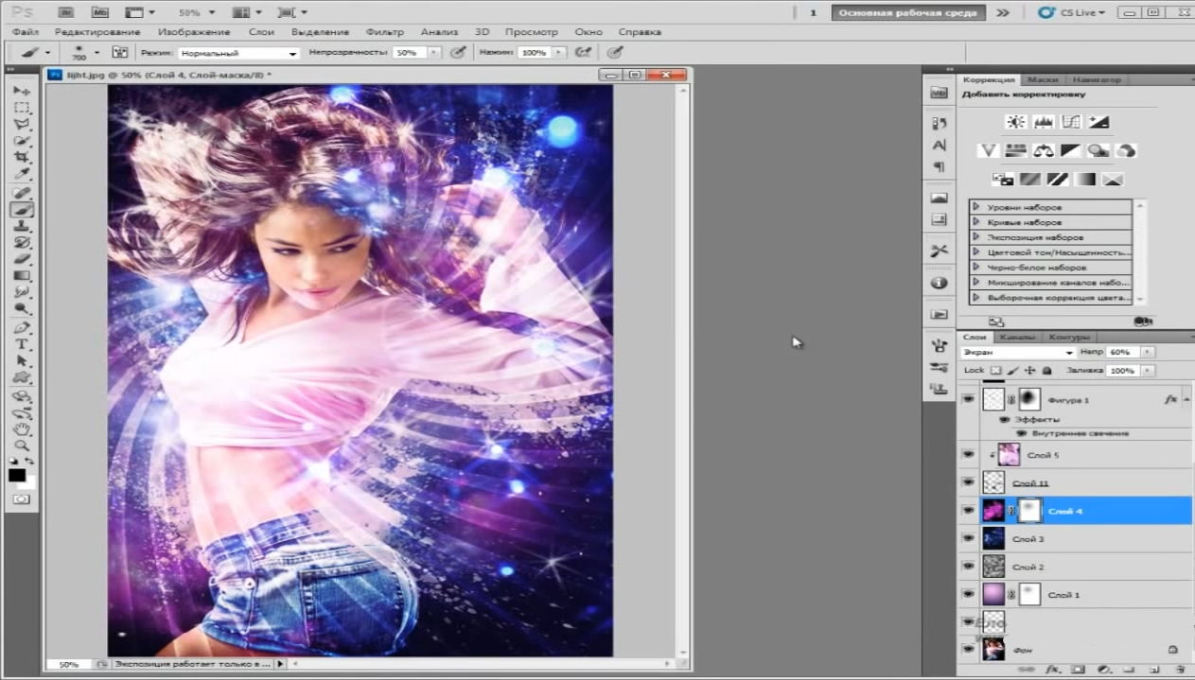Open the Фильтр menu
The width and height of the screenshot is (1195, 680).
click(384, 32)
